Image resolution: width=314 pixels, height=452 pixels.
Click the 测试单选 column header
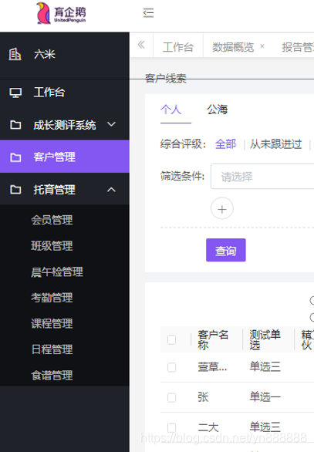pos(265,339)
